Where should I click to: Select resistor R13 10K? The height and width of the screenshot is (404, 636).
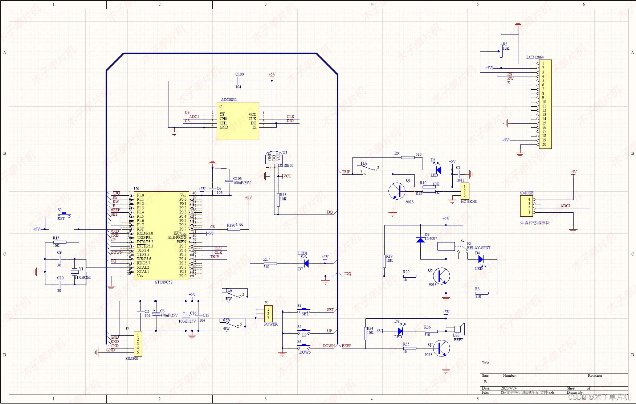278,200
